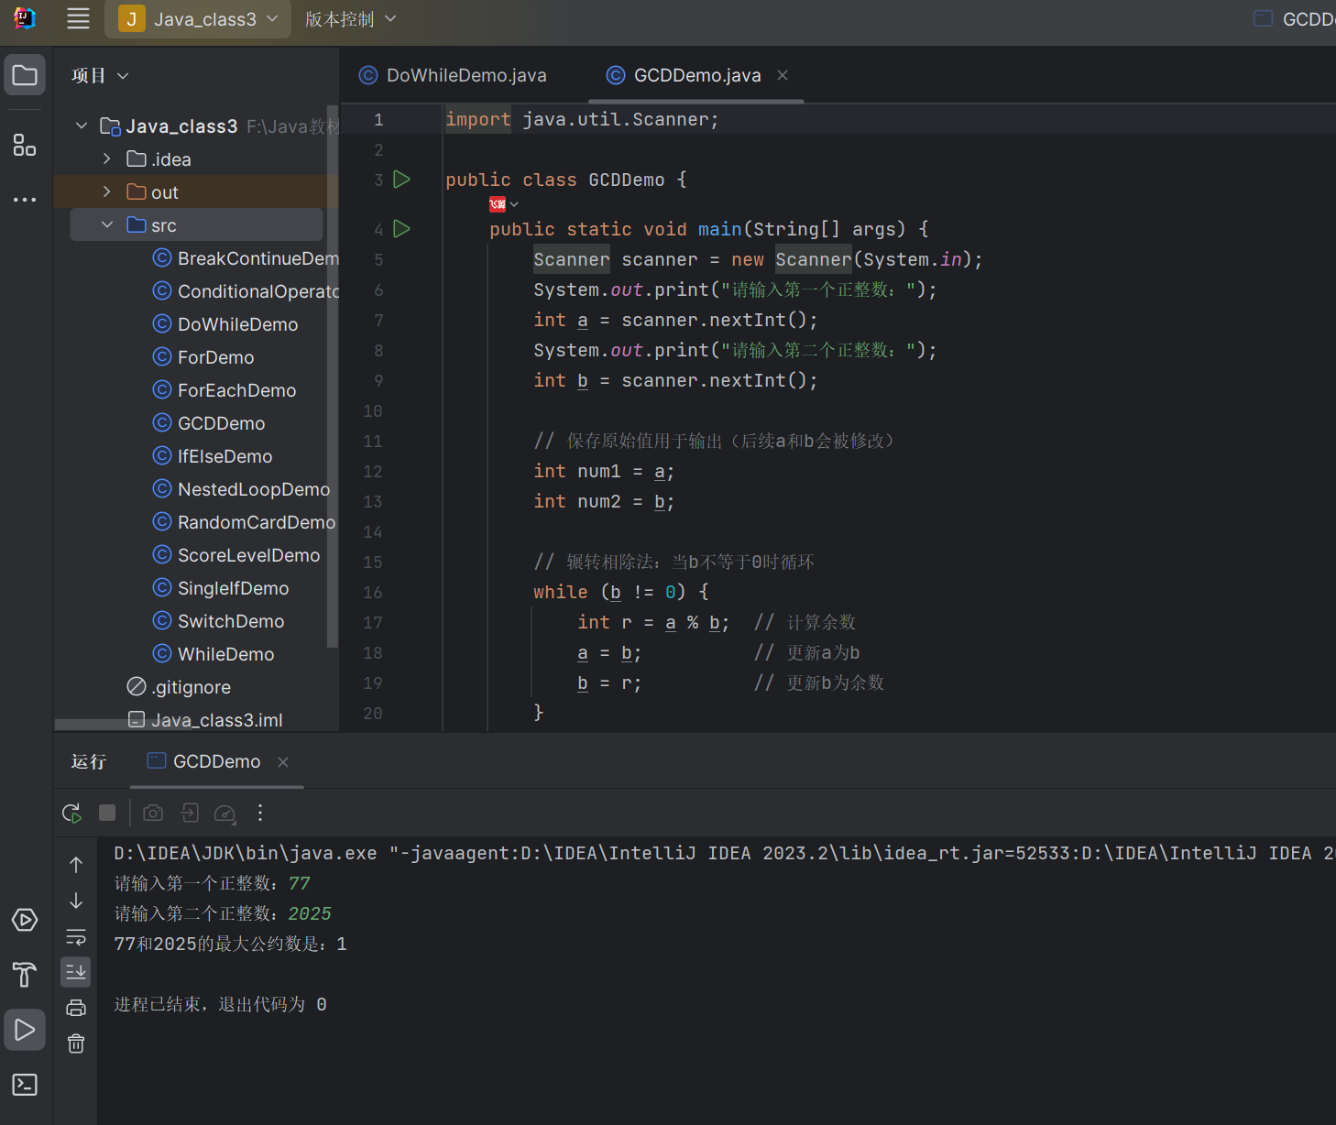Toggle soft-wrap in the console
The image size is (1336, 1125).
point(76,937)
